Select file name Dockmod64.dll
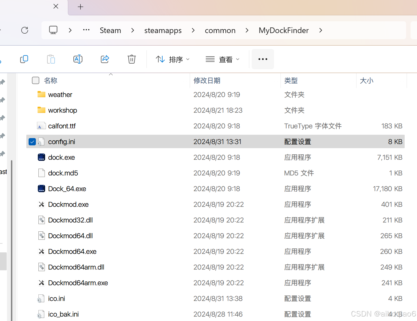 [x=70, y=236]
